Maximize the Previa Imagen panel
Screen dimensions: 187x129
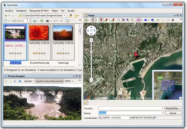pos(77,76)
